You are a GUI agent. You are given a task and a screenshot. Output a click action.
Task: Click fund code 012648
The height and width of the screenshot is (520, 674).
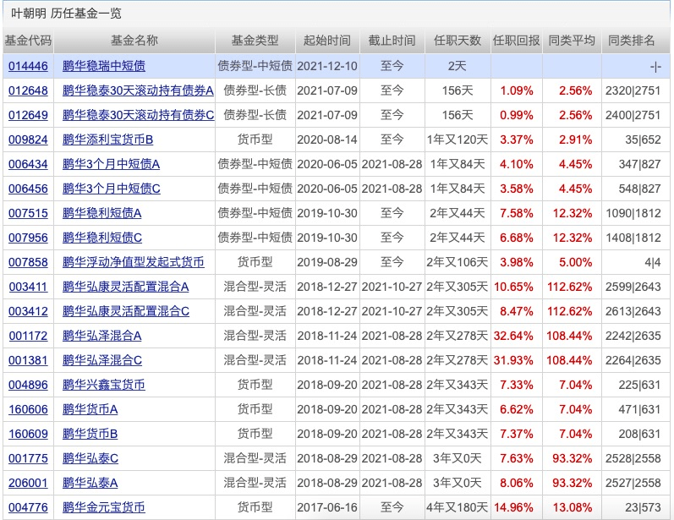click(28, 90)
